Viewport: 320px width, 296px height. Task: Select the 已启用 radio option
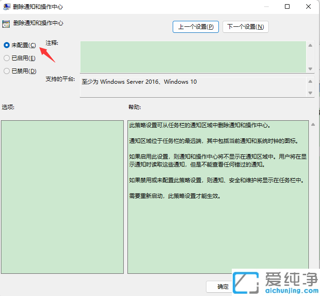click(x=6, y=58)
